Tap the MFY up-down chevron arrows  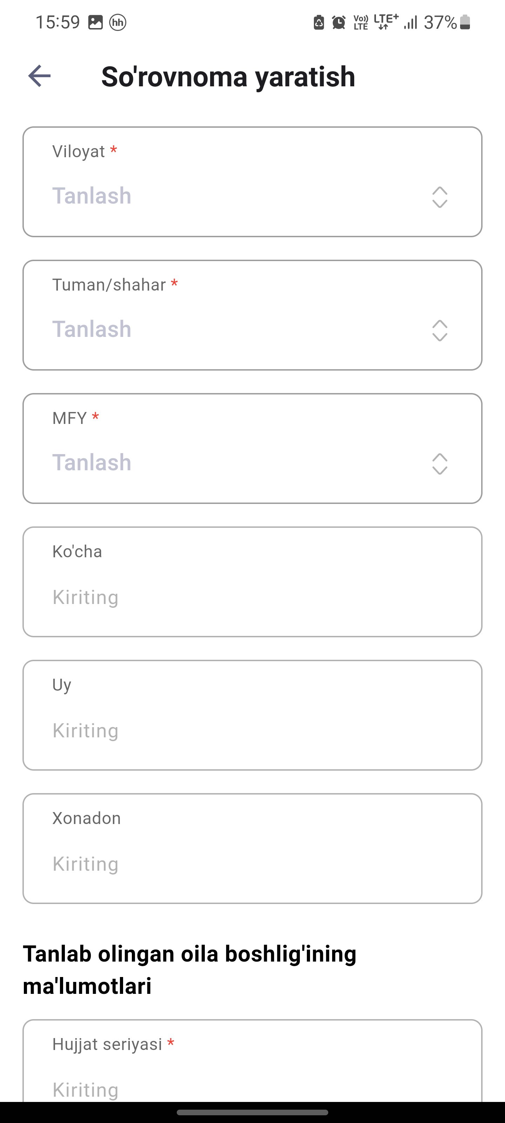point(440,464)
